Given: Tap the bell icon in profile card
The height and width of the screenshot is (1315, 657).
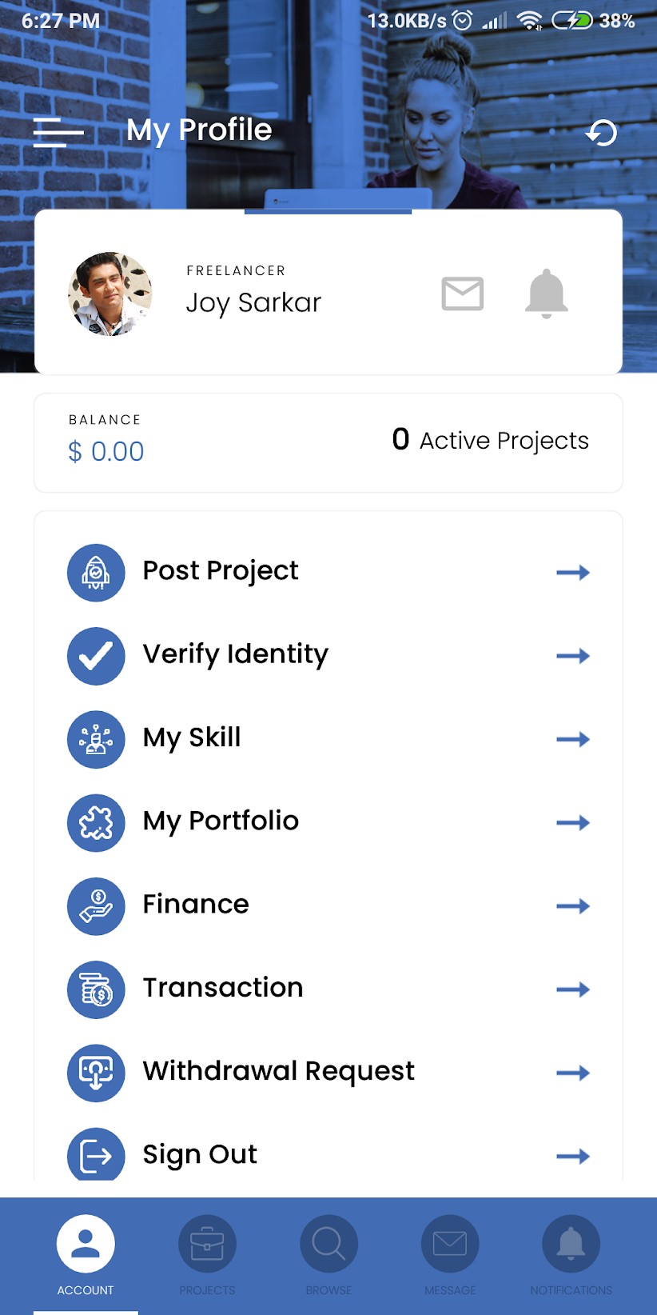Looking at the screenshot, I should (547, 294).
